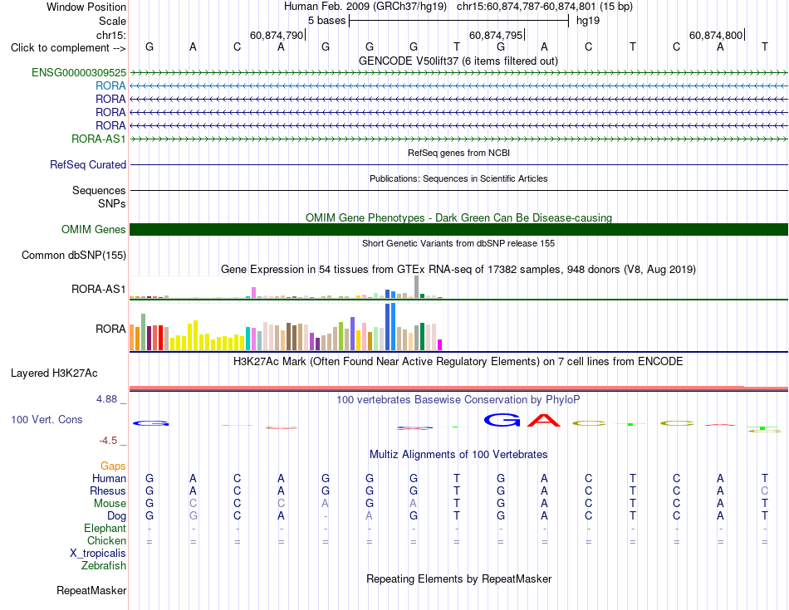789x610 pixels.
Task: Select the Human alignment row label
Action: [109, 478]
